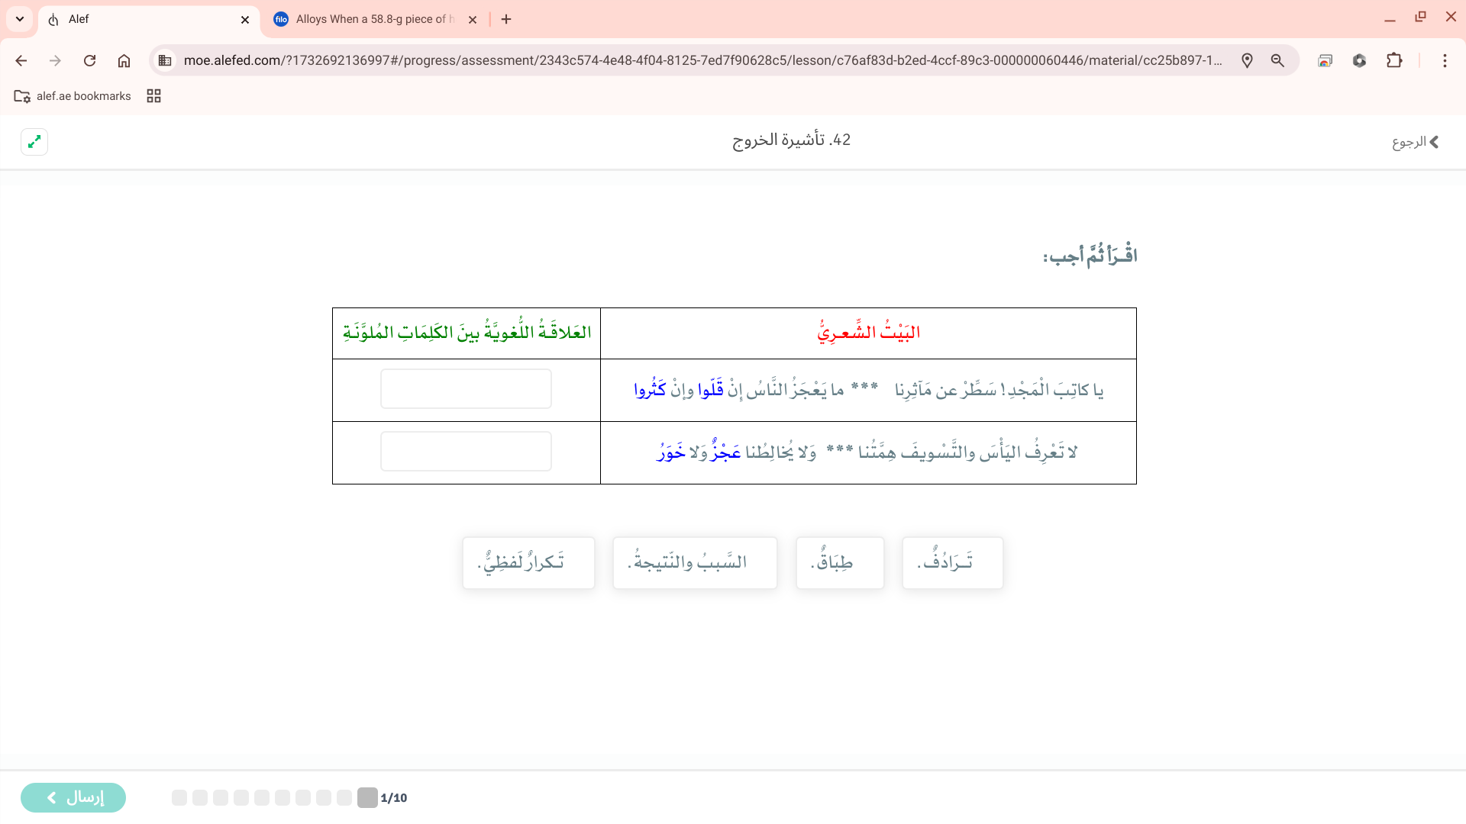Screen dimensions: 1466x824
Task: Click the إرسال submit button
Action: click(73, 797)
